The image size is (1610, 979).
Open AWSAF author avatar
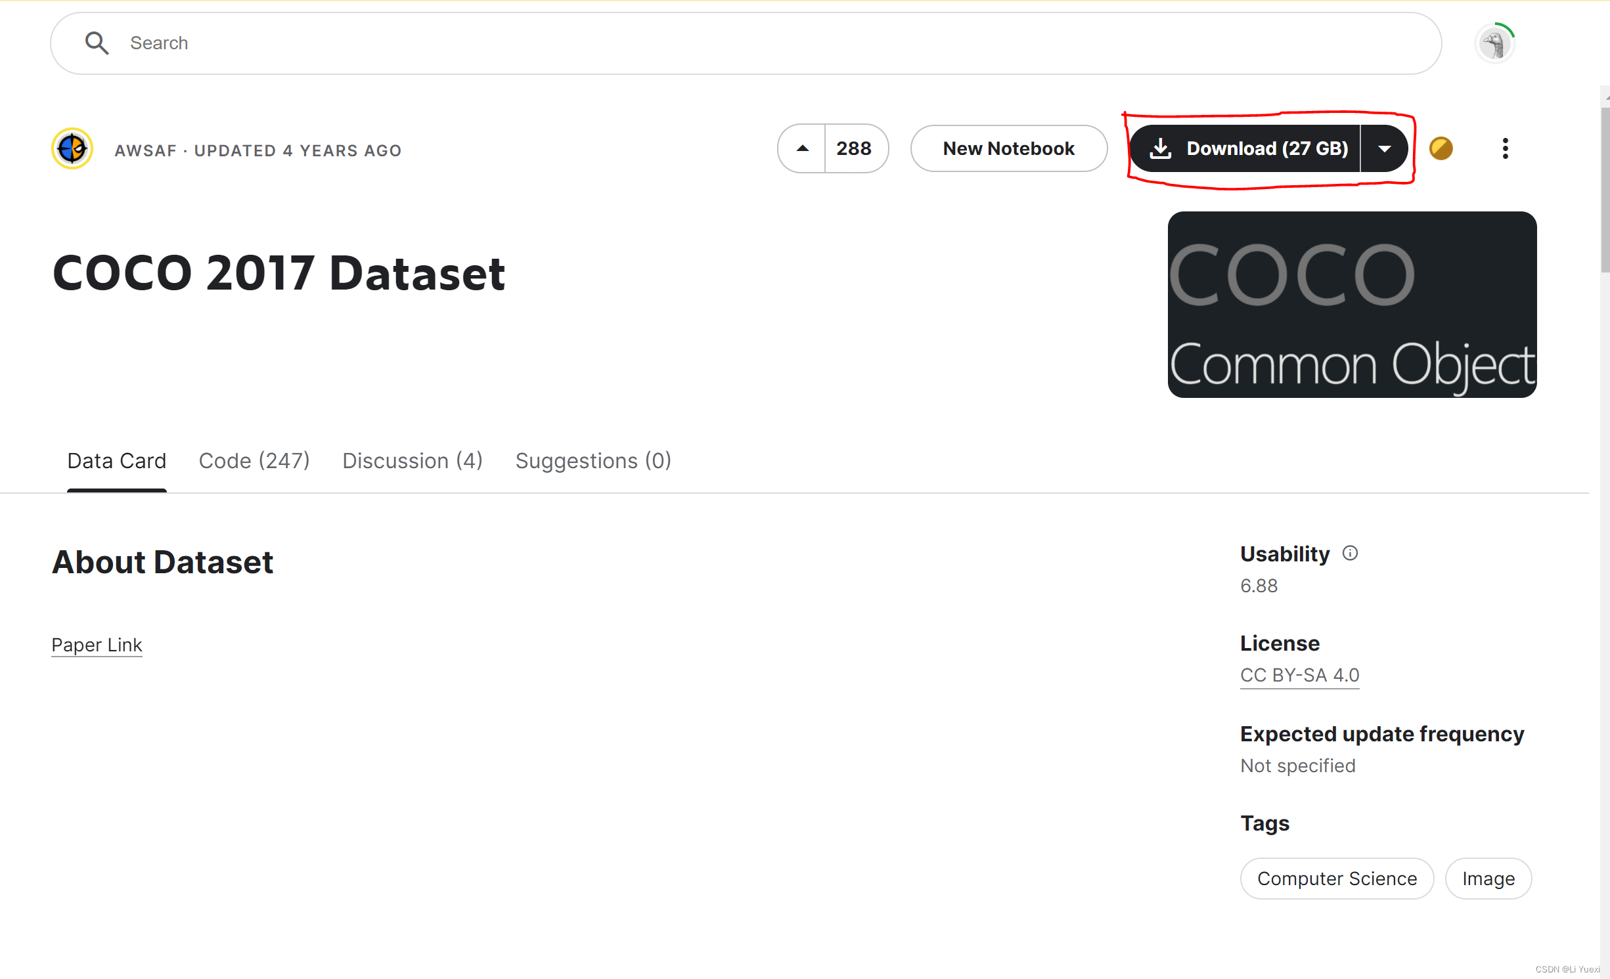72,149
